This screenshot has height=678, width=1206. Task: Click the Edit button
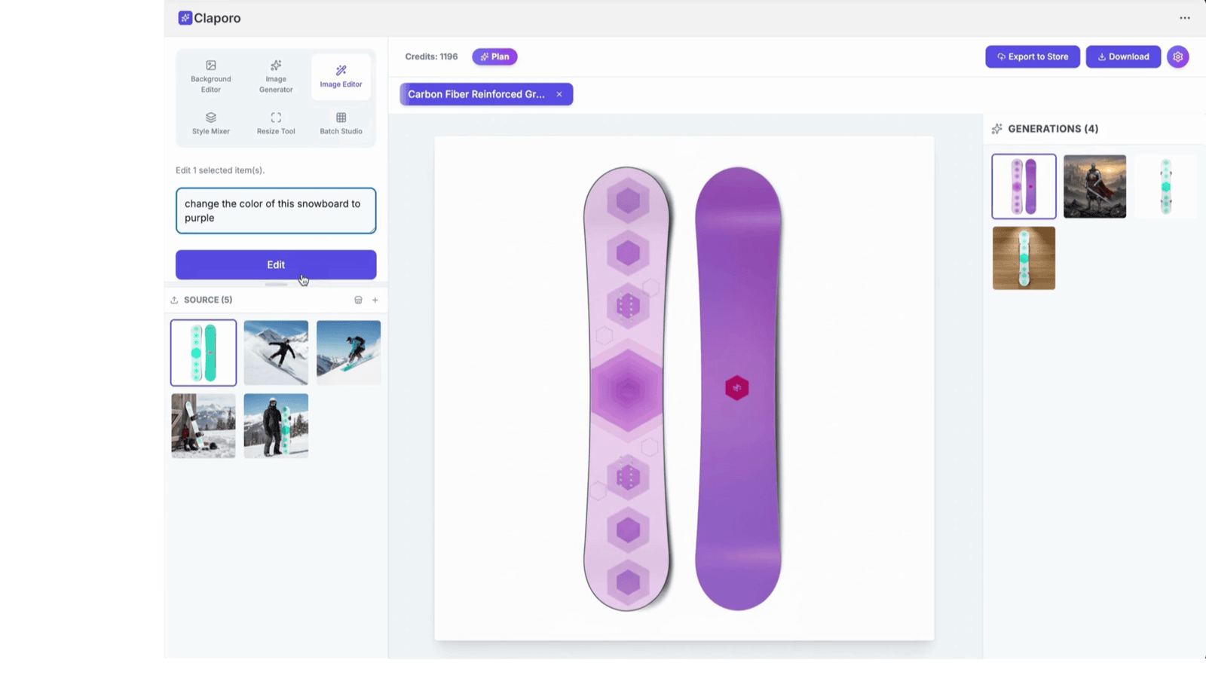click(275, 264)
